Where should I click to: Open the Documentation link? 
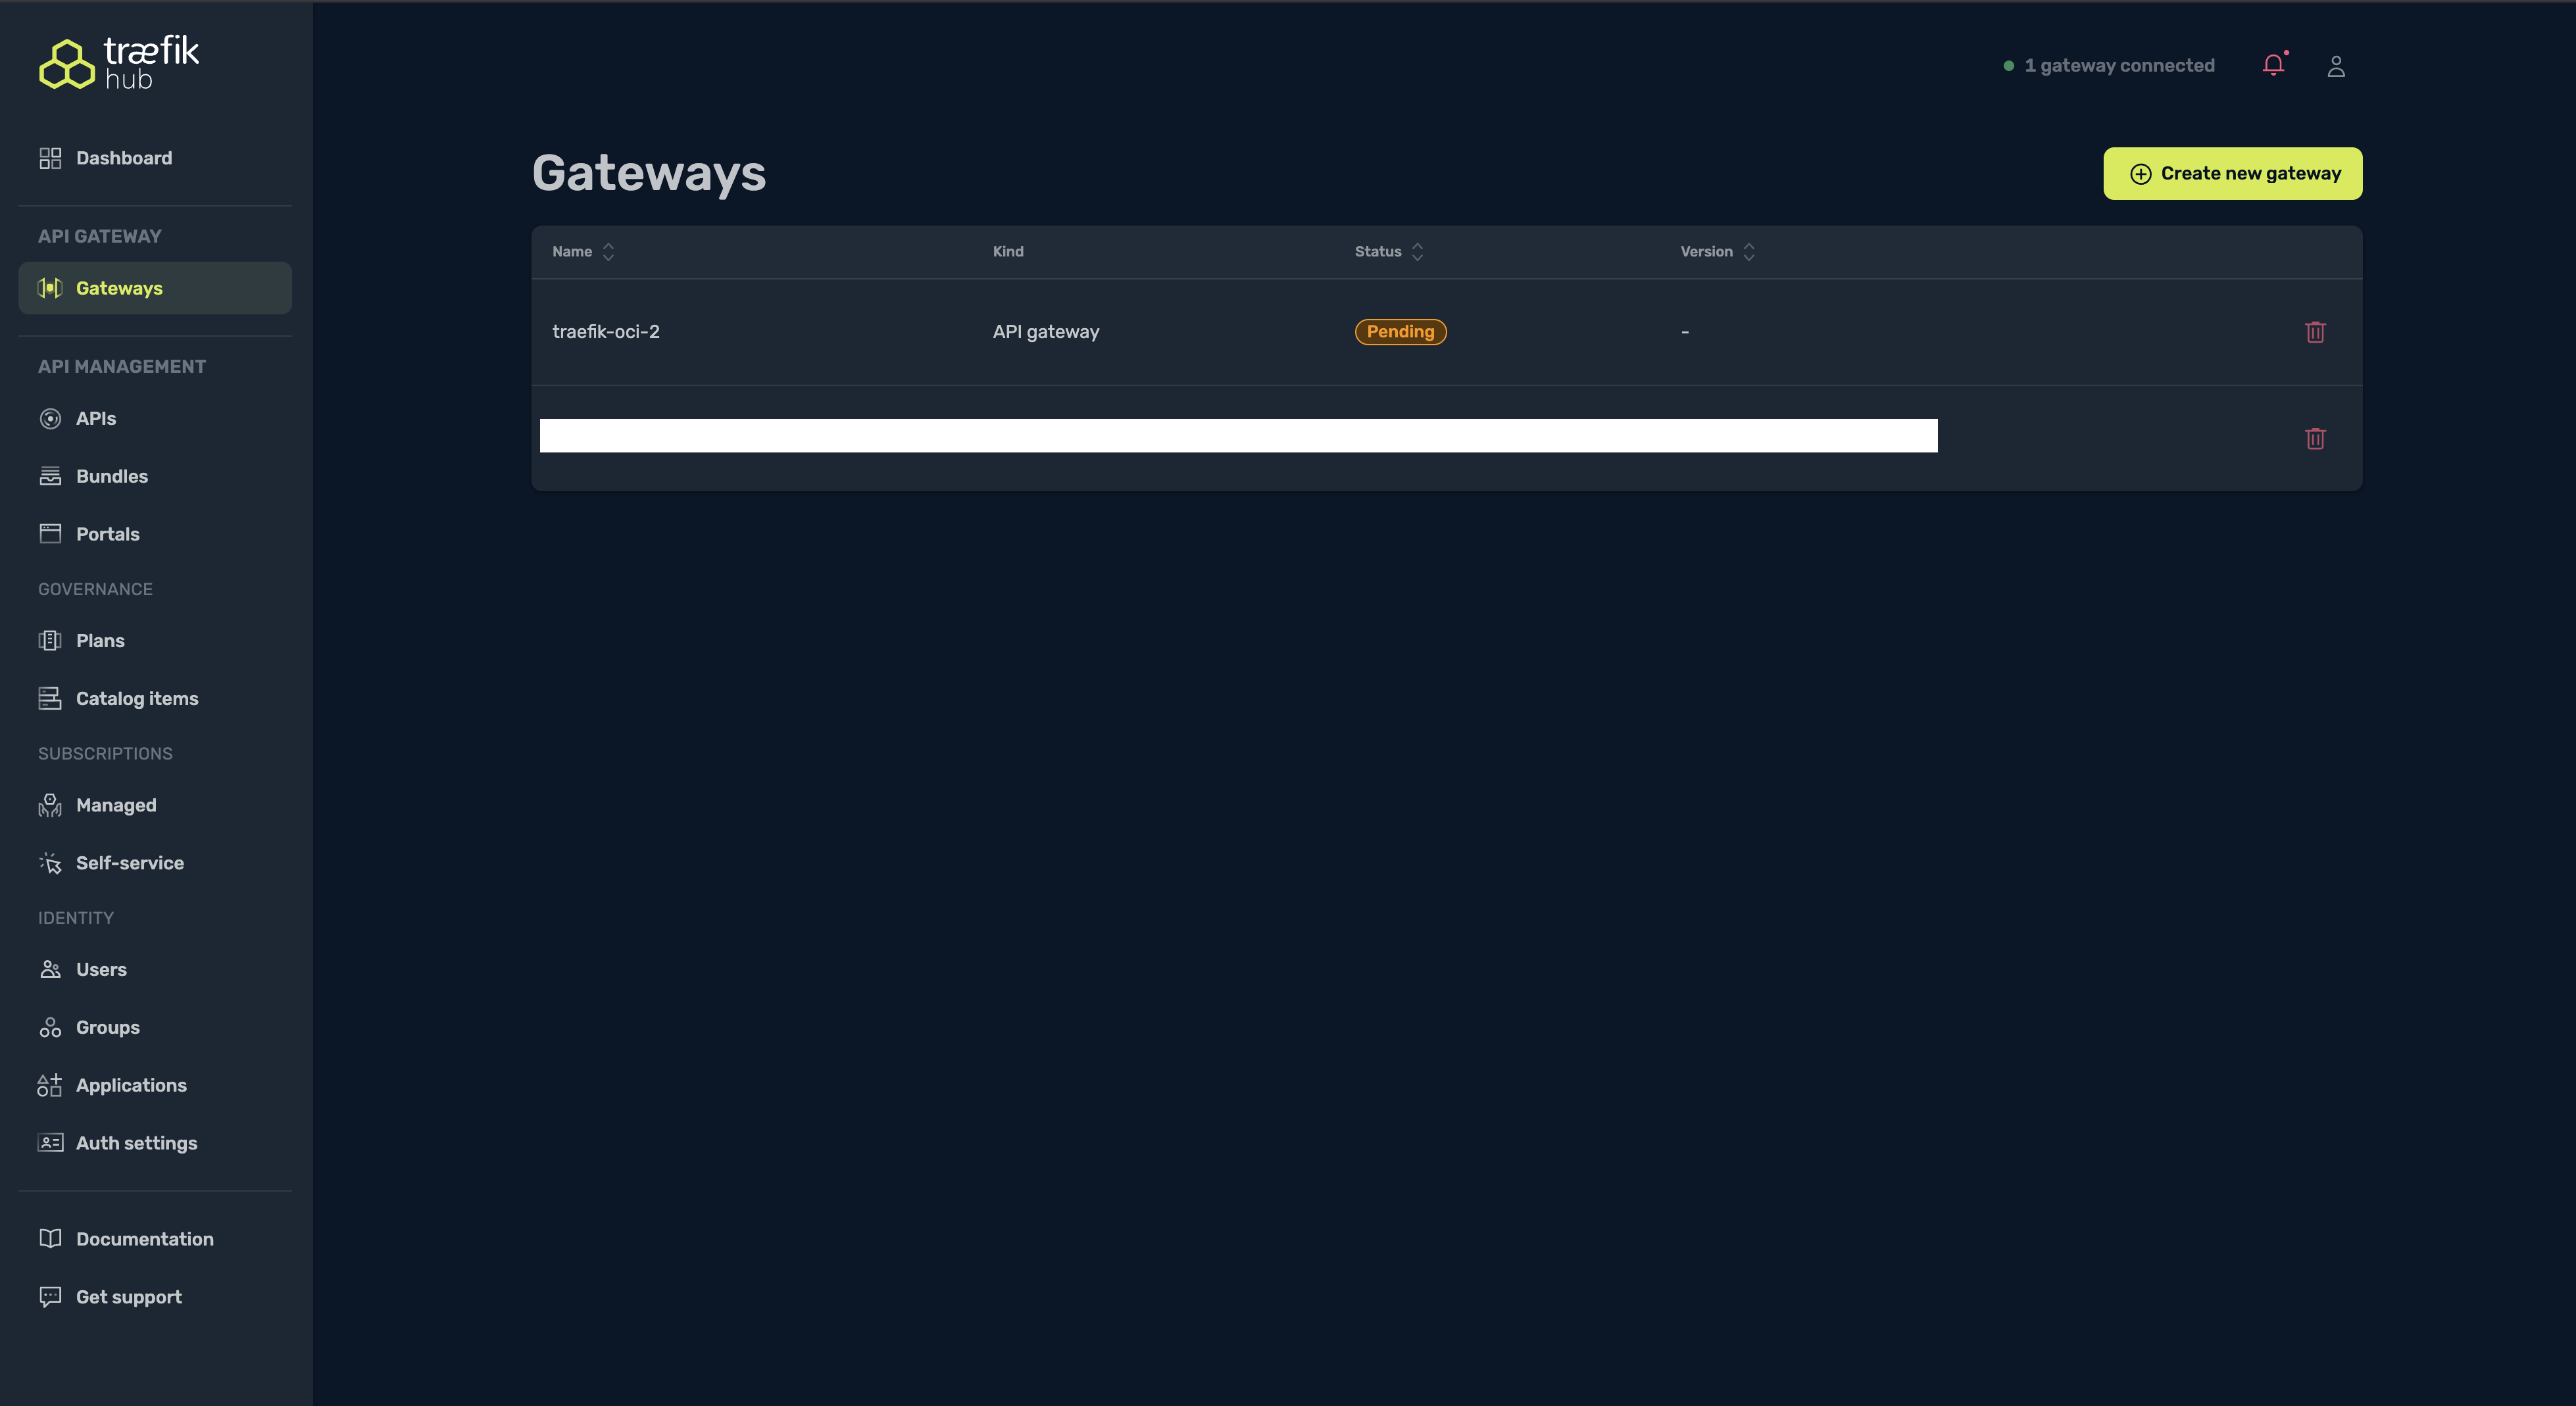coord(144,1239)
